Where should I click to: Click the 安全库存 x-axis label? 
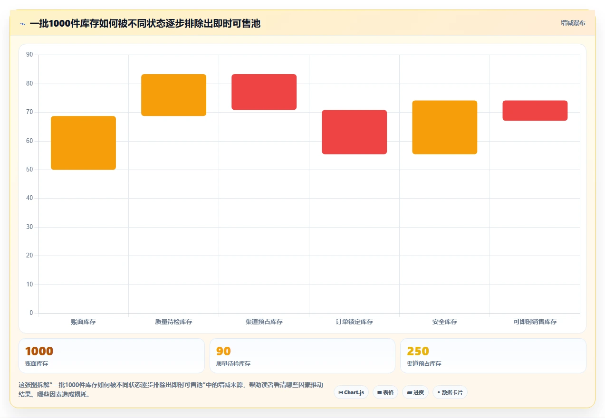click(444, 322)
